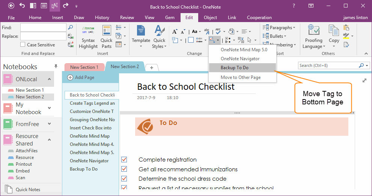Click the yellow text highlight color icon

[346, 36]
